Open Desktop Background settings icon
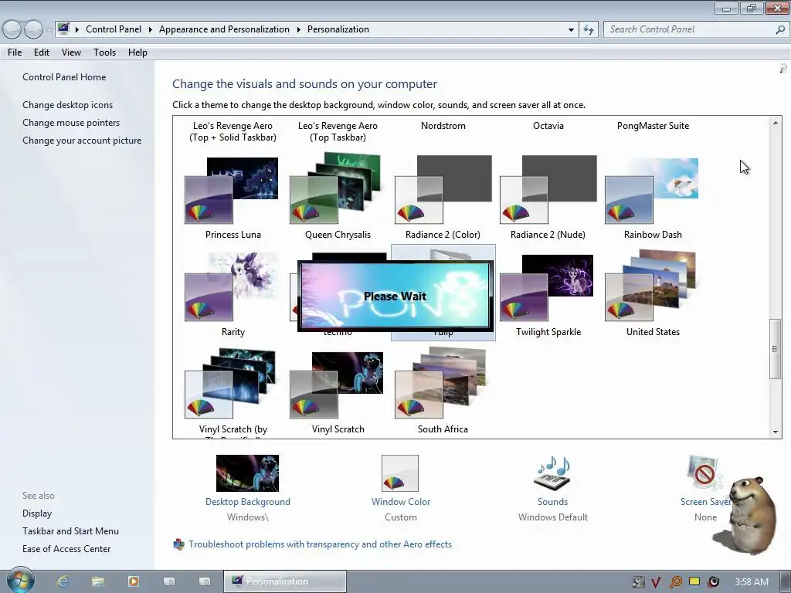This screenshot has width=791, height=593. tap(247, 473)
